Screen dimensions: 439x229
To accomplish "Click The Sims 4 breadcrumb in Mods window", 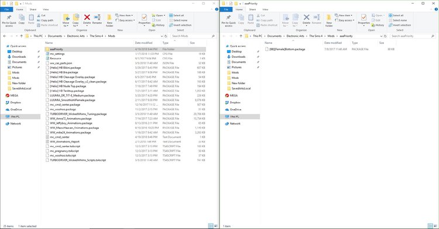I will [x=97, y=36].
